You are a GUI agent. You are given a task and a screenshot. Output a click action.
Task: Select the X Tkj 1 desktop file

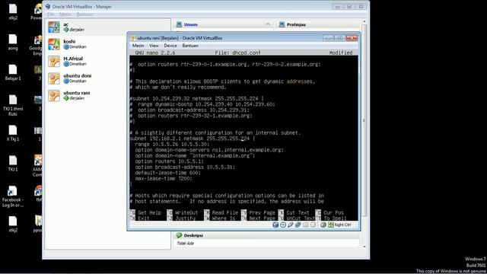(13, 133)
